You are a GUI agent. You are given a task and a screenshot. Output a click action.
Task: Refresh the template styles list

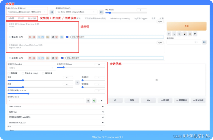204,42
